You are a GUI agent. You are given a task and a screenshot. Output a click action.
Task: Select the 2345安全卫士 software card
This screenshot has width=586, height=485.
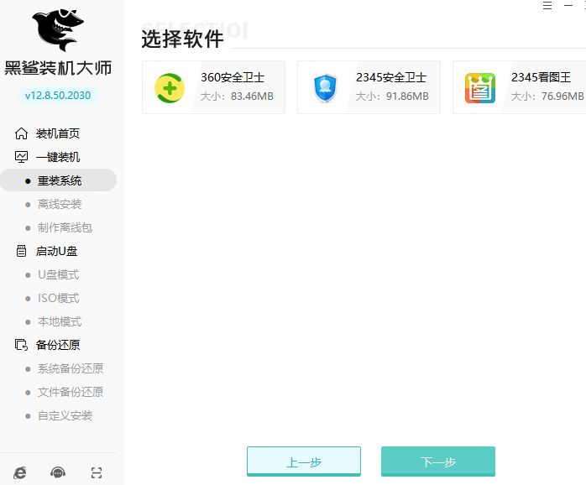tap(369, 87)
